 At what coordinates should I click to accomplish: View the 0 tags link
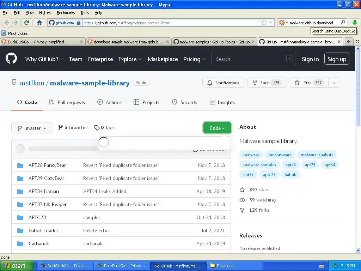[x=104, y=128]
